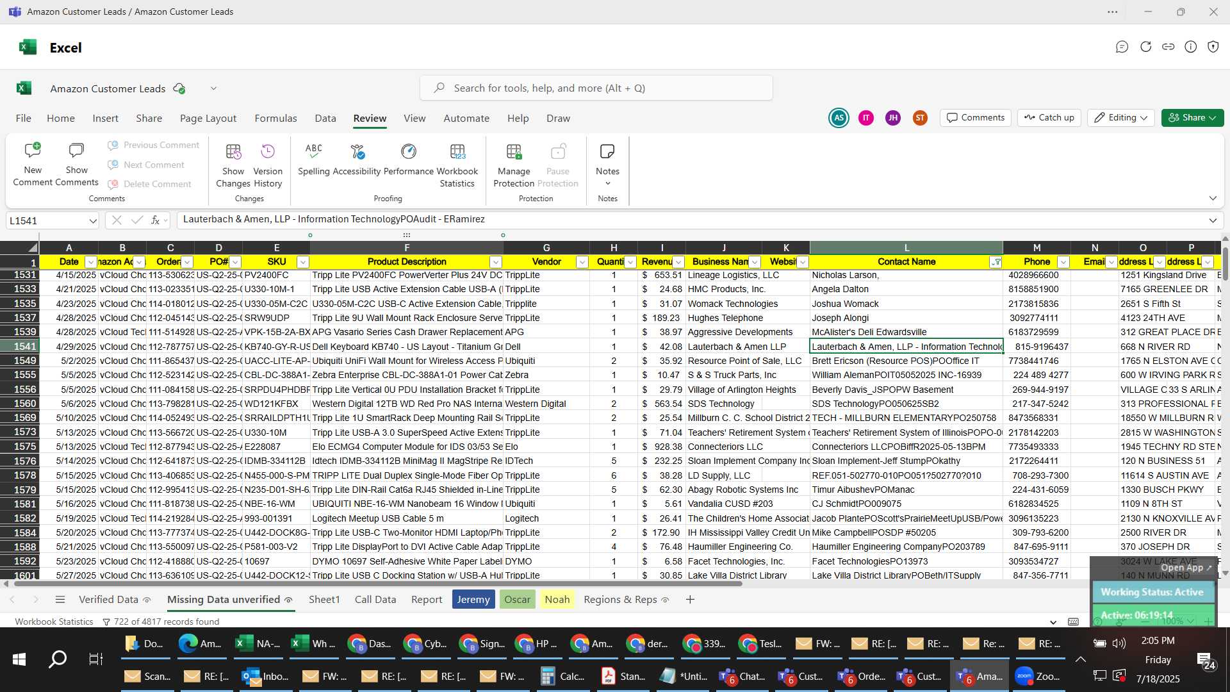Open Show Changes tool
Screen dimensions: 1230x692
click(233, 164)
